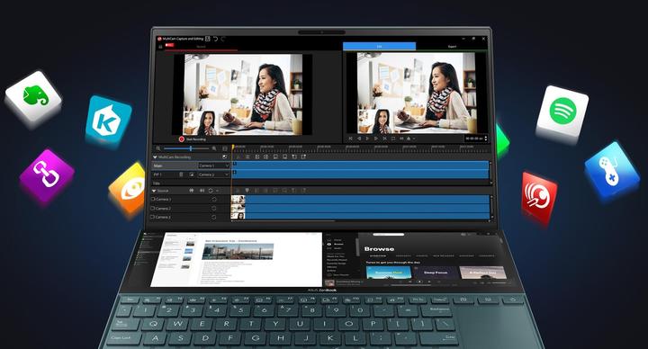Image resolution: width=648 pixels, height=349 pixels.
Task: Click the yellow playhead marker on ruler
Action: 233,147
